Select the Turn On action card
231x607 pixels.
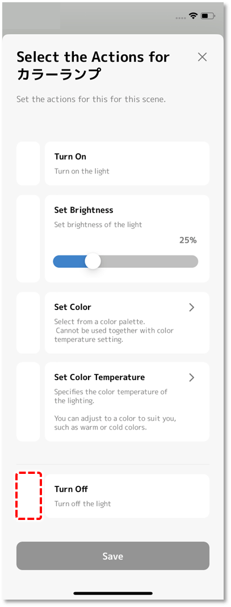pyautogui.click(x=127, y=163)
